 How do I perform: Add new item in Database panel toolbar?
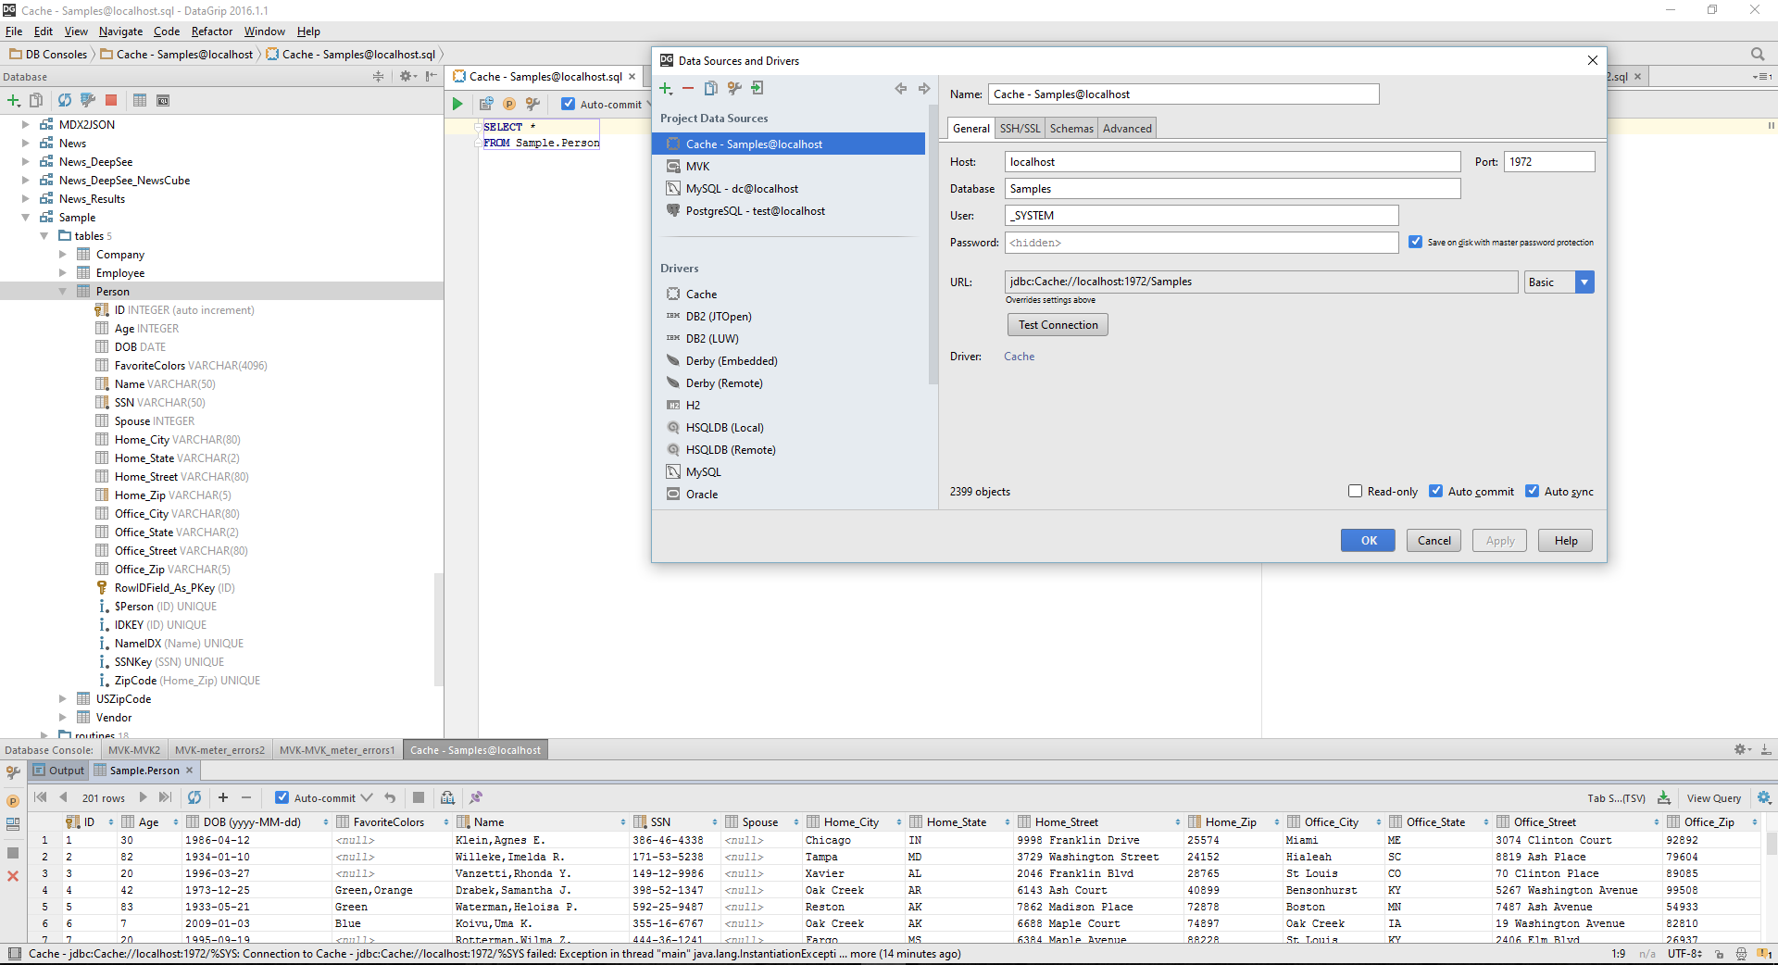[13, 100]
